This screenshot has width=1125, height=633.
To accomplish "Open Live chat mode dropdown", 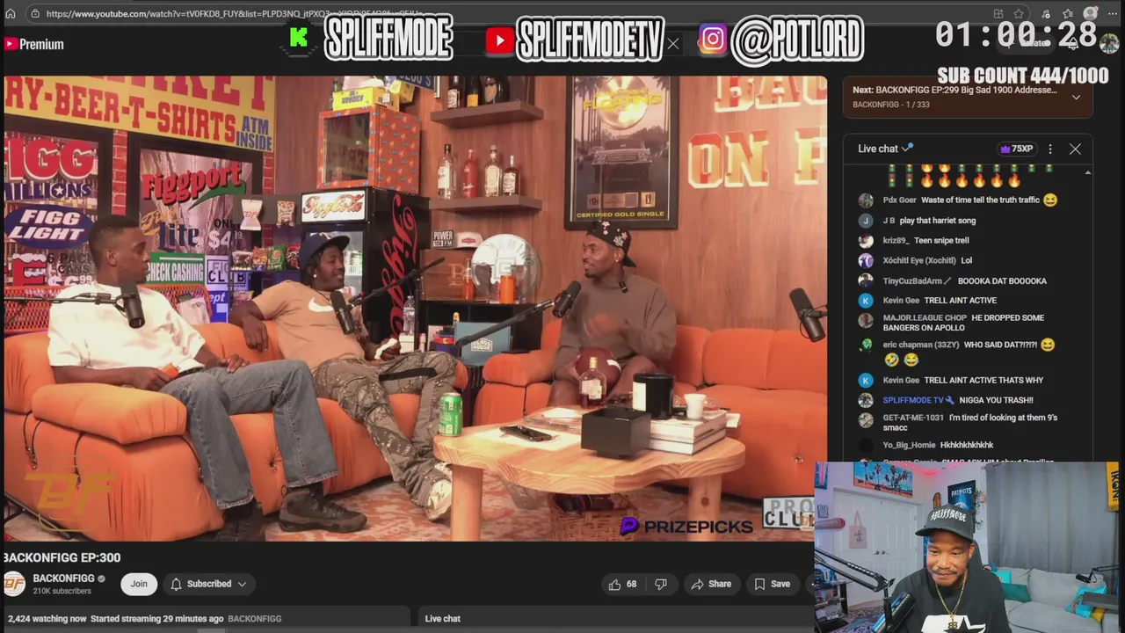I will [886, 149].
